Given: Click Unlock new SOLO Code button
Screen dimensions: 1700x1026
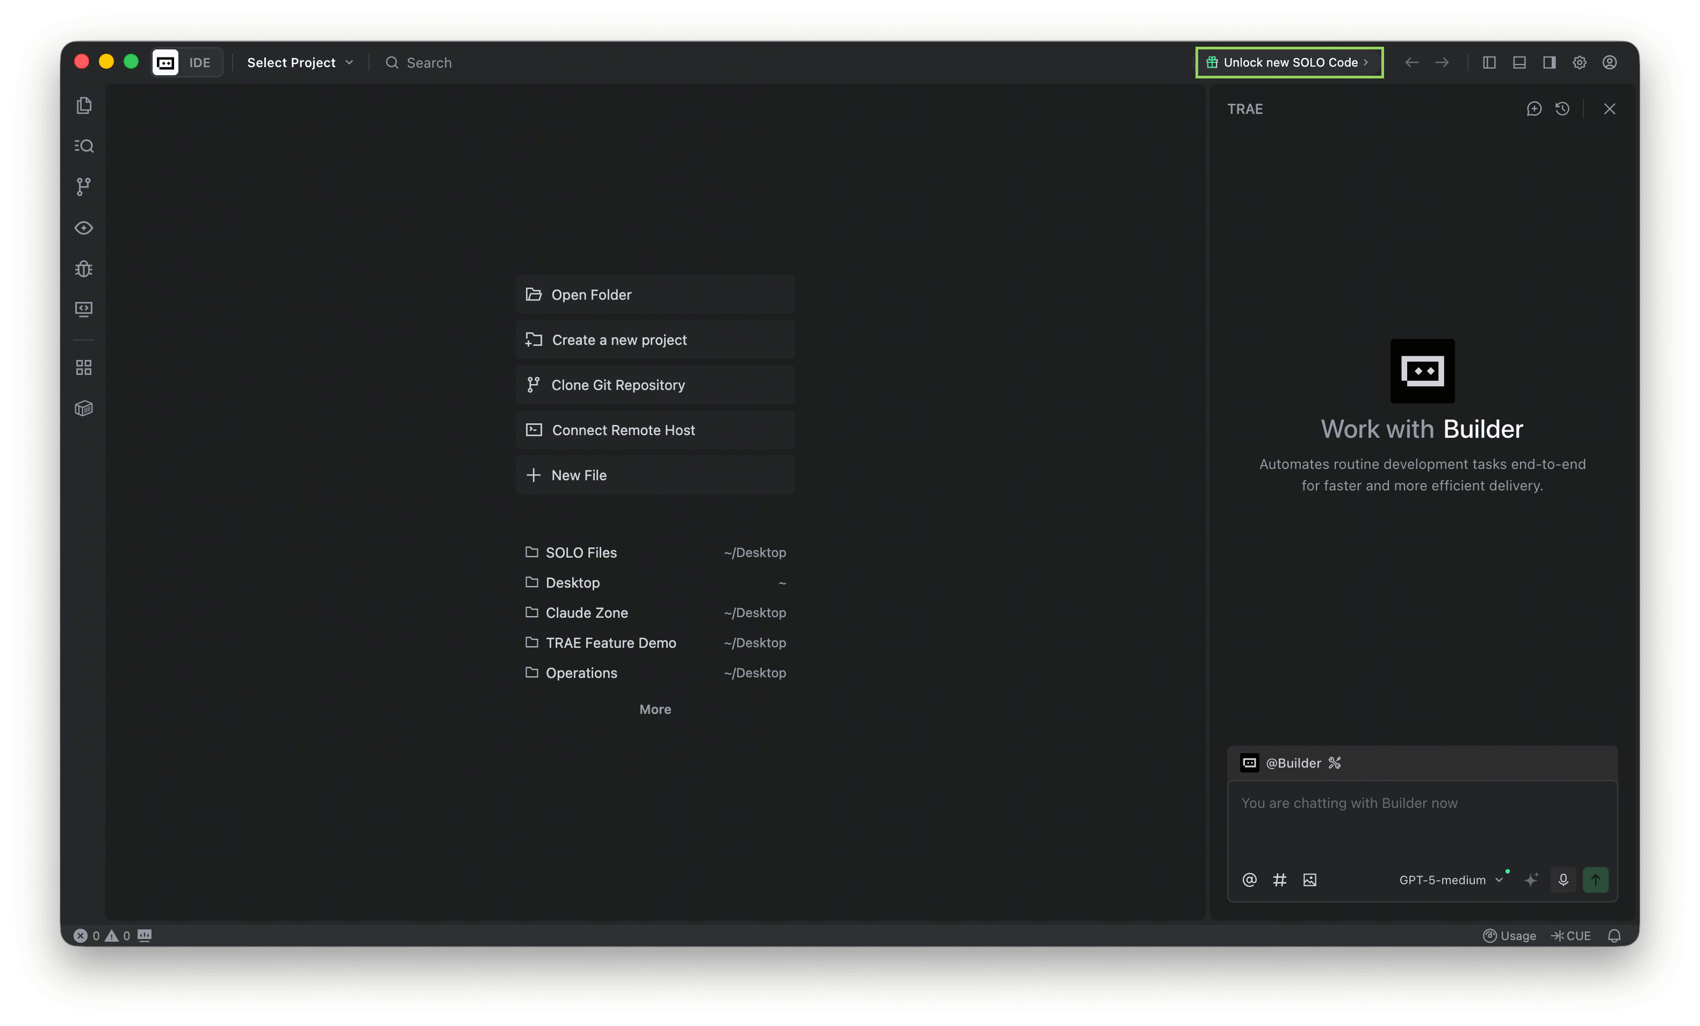Looking at the screenshot, I should pos(1289,63).
